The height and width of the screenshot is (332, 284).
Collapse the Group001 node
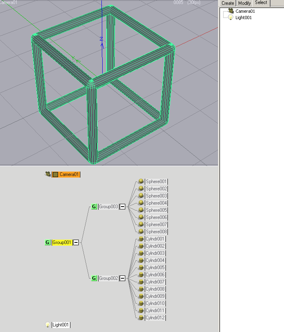pos(76,242)
